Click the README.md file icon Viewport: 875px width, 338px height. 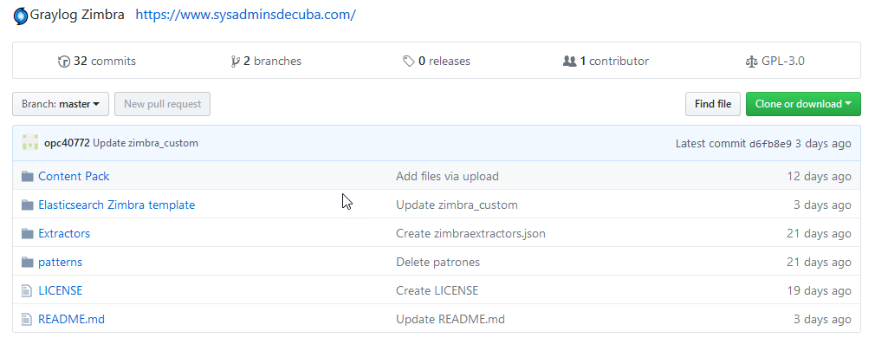[27, 320]
